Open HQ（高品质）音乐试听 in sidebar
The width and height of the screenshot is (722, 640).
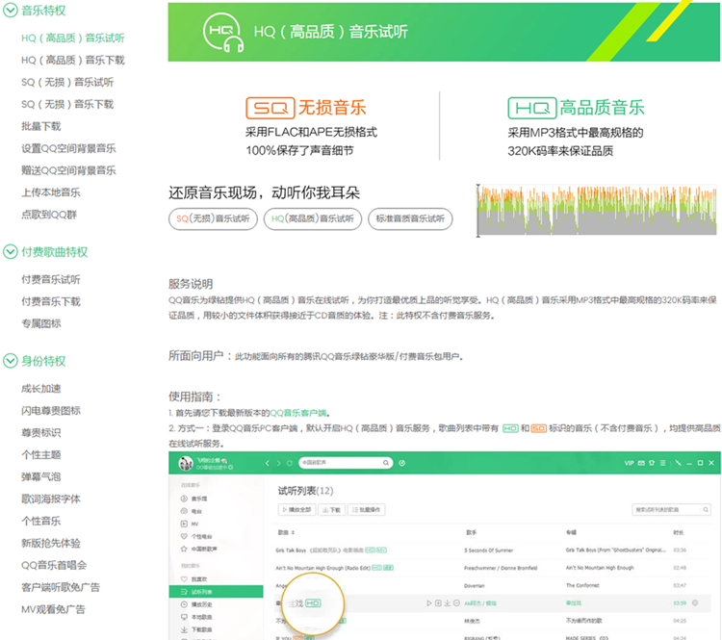click(73, 38)
